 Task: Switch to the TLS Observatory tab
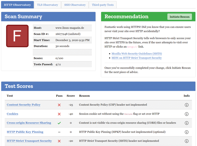pyautogui.click(x=48, y=5)
